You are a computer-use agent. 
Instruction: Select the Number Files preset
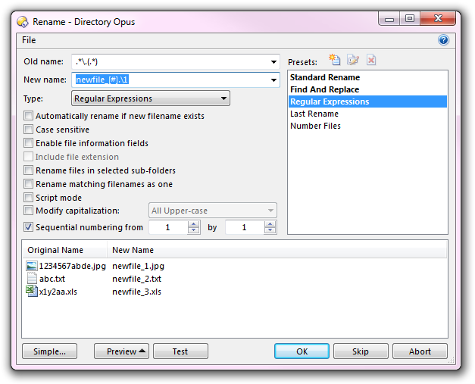pos(367,126)
